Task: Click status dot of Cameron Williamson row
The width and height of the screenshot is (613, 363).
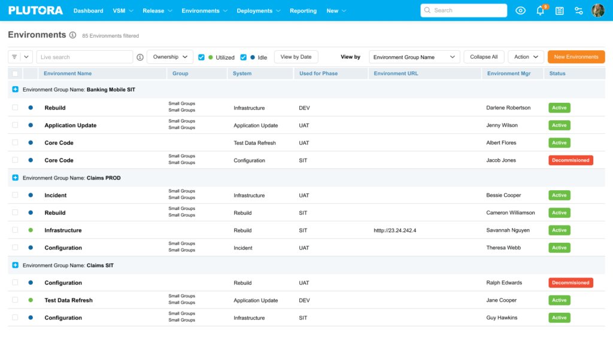Action: (x=31, y=212)
